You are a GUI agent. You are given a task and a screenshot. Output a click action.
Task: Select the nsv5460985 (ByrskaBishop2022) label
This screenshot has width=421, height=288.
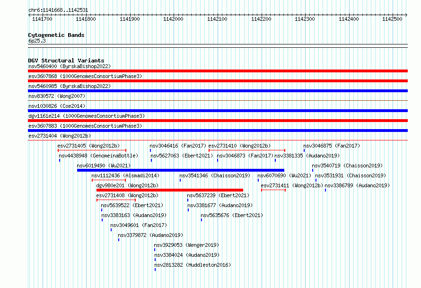70,86
